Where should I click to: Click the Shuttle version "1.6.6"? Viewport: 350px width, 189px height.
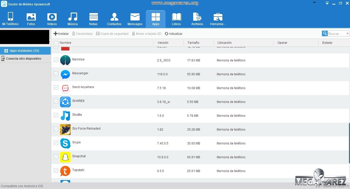[x=160, y=116]
